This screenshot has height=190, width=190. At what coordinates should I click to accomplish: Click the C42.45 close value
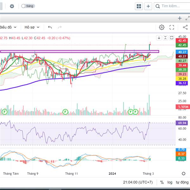(x=40, y=38)
